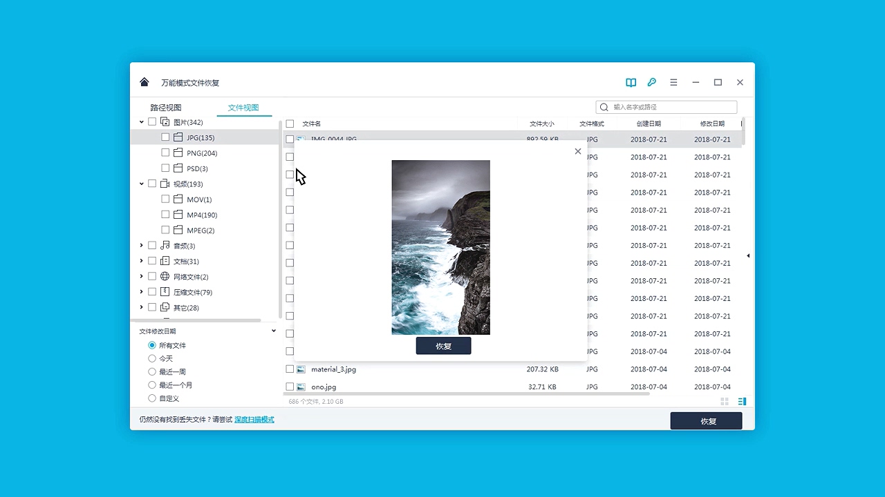Check the PNG(204) checkbox
Screen dimensions: 885x497
click(165, 153)
